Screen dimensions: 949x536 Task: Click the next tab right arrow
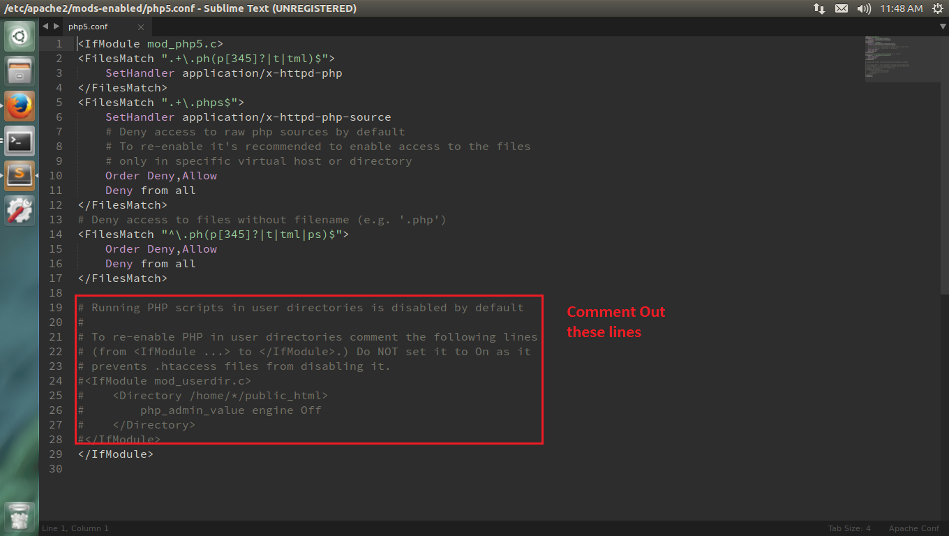57,27
